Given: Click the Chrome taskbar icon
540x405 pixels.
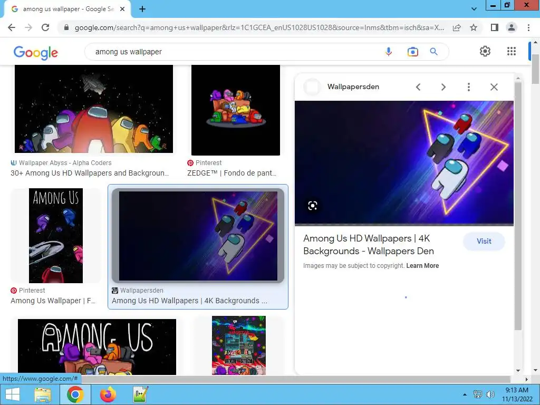Looking at the screenshot, I should point(75,394).
